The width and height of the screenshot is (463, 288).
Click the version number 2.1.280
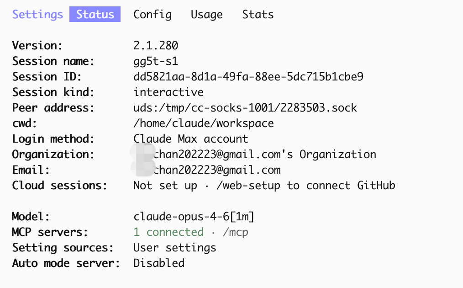[x=156, y=46]
